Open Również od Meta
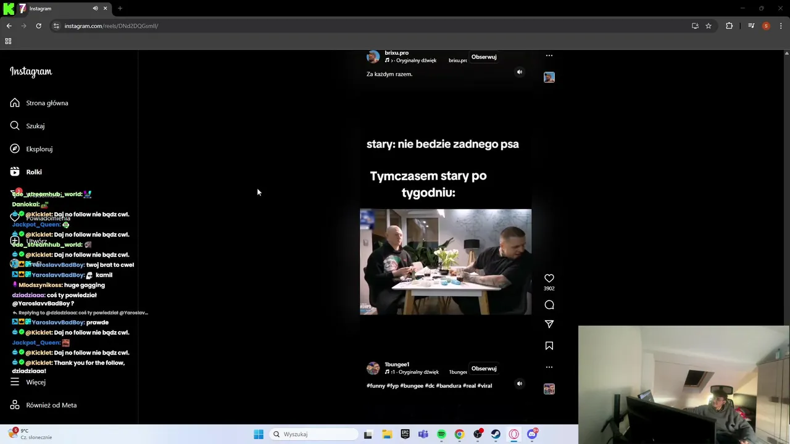The width and height of the screenshot is (790, 444). click(x=43, y=405)
